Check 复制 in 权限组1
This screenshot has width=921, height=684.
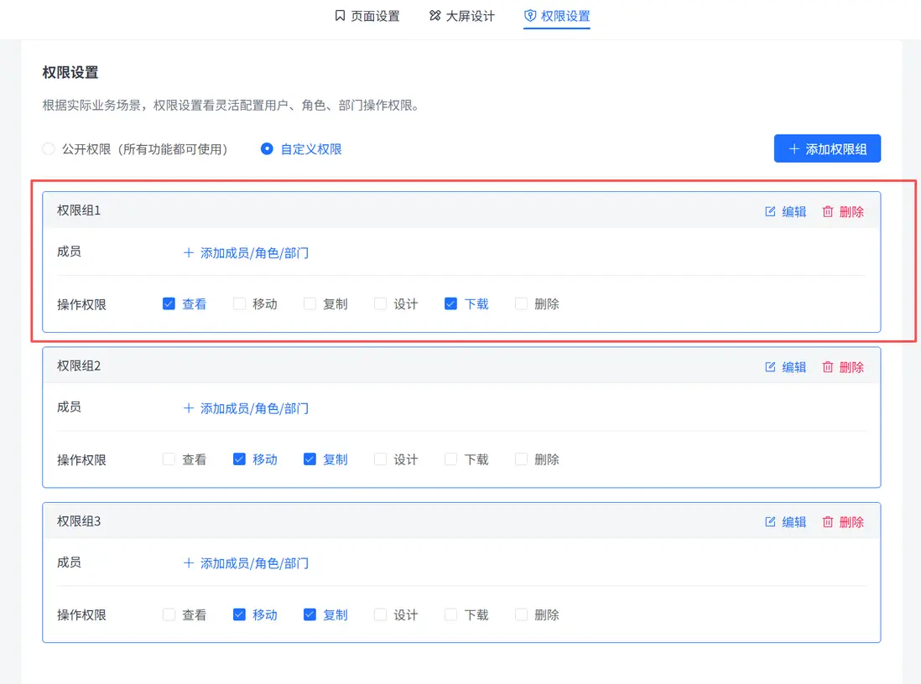[x=310, y=303]
